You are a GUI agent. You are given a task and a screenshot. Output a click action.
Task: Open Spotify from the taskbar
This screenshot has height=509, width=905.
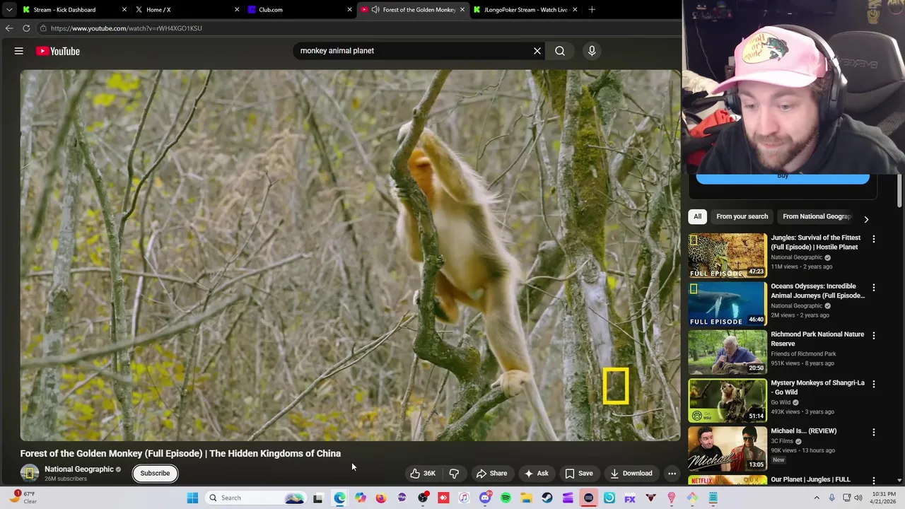coord(506,498)
